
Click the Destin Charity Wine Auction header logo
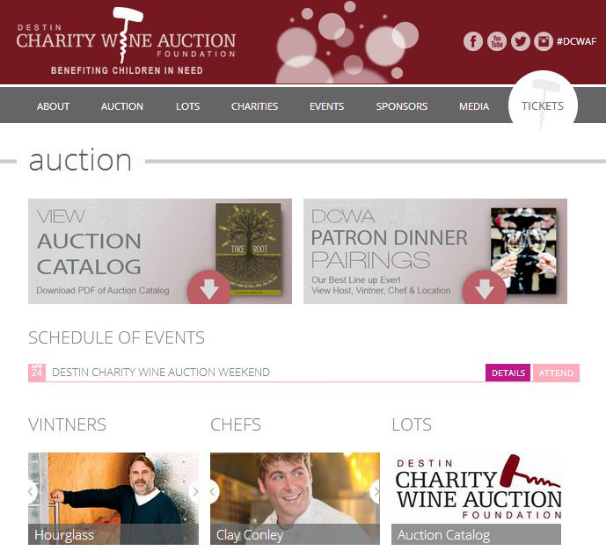point(126,42)
